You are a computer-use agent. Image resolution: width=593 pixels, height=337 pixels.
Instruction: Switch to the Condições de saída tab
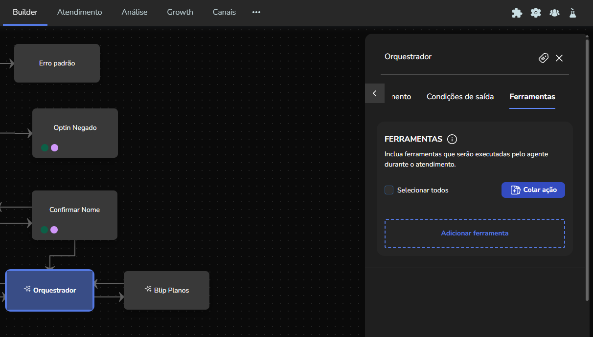(460, 97)
